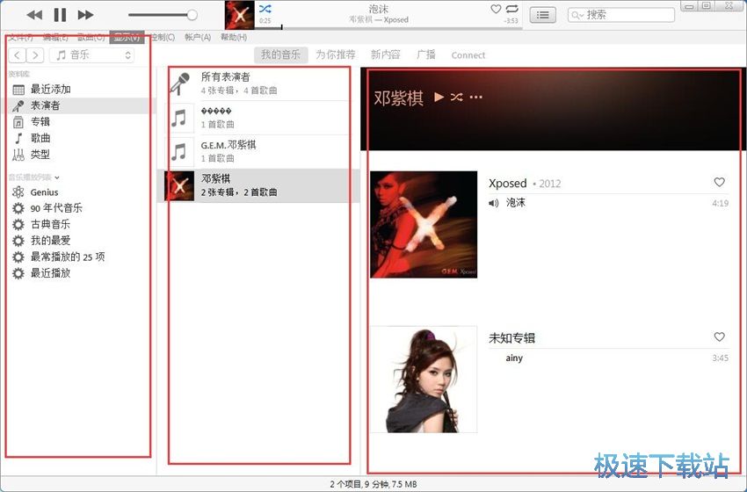The height and width of the screenshot is (492, 747).
Task: Select 歌曲 note icon in sidebar
Action: [x=18, y=138]
